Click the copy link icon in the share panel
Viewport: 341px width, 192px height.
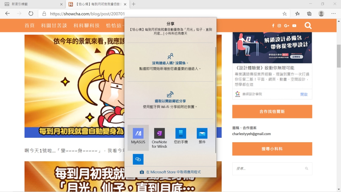pos(138,159)
